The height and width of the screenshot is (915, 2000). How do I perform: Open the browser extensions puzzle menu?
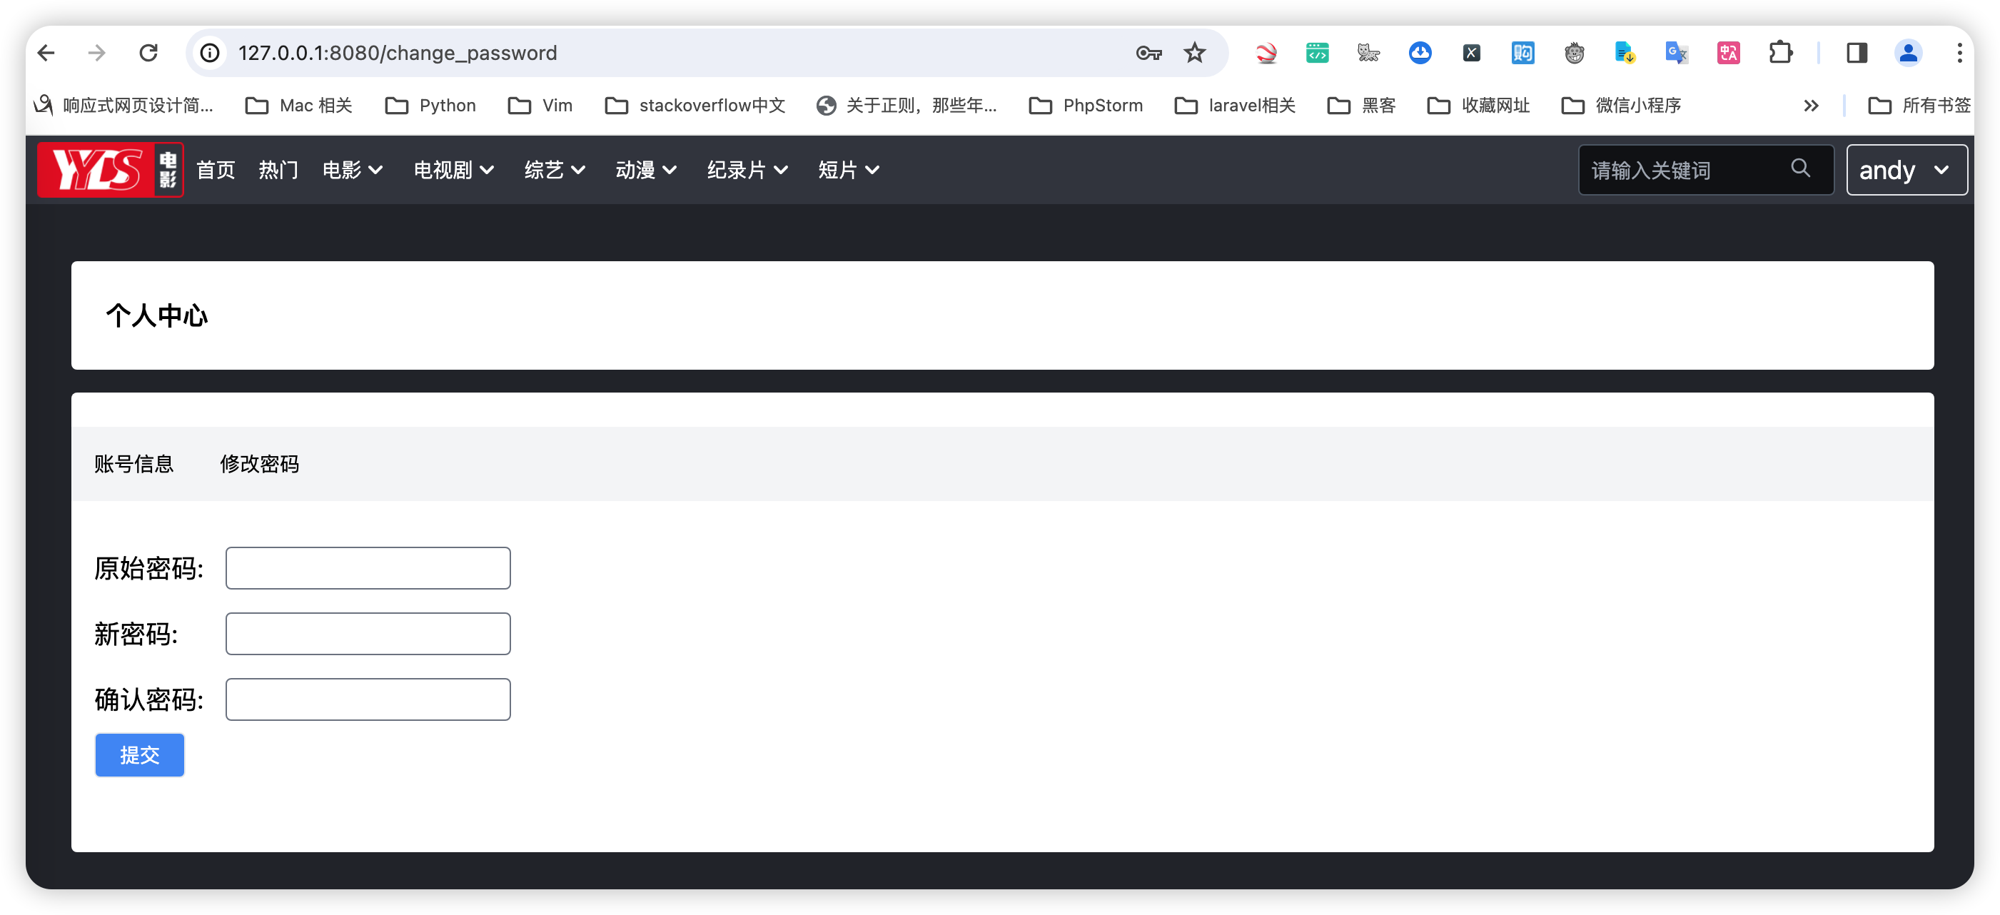(x=1782, y=52)
